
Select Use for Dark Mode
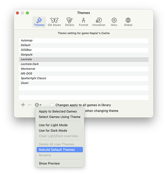[x=60, y=130]
